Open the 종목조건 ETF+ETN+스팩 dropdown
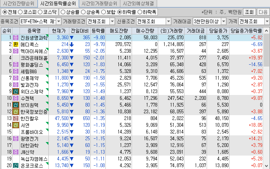 [59, 21]
